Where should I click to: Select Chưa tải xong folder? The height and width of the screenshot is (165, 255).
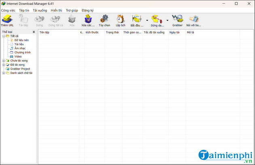[19, 61]
